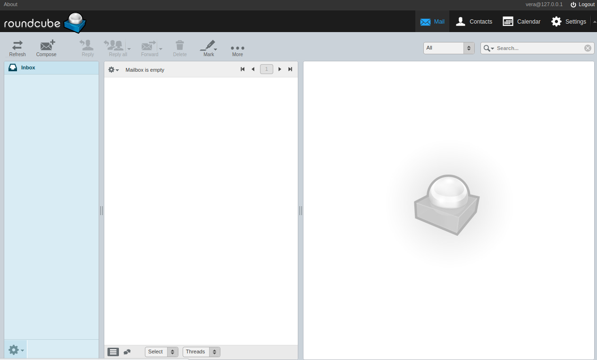The image size is (597, 360).
Task: Open folder actions gear menu
Action: (x=16, y=350)
